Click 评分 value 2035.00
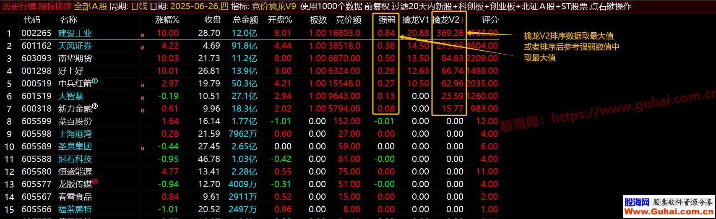 click(482, 83)
